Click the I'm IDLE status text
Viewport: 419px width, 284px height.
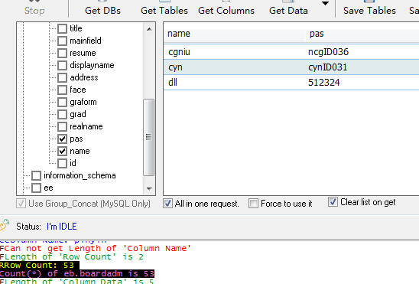tap(62, 227)
